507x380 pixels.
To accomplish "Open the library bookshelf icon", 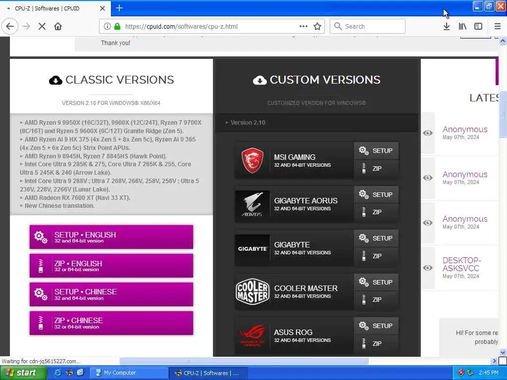I will [462, 26].
